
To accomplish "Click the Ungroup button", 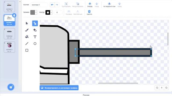I will click(x=78, y=5).
